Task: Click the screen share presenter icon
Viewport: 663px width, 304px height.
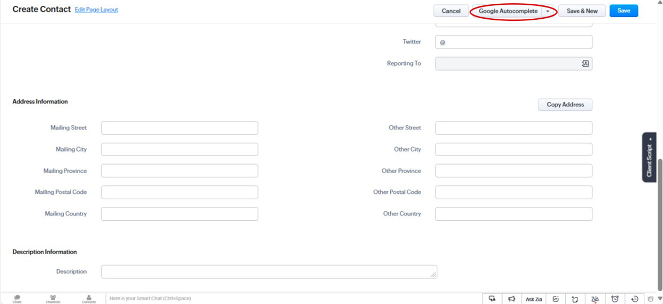Action: pos(492,299)
